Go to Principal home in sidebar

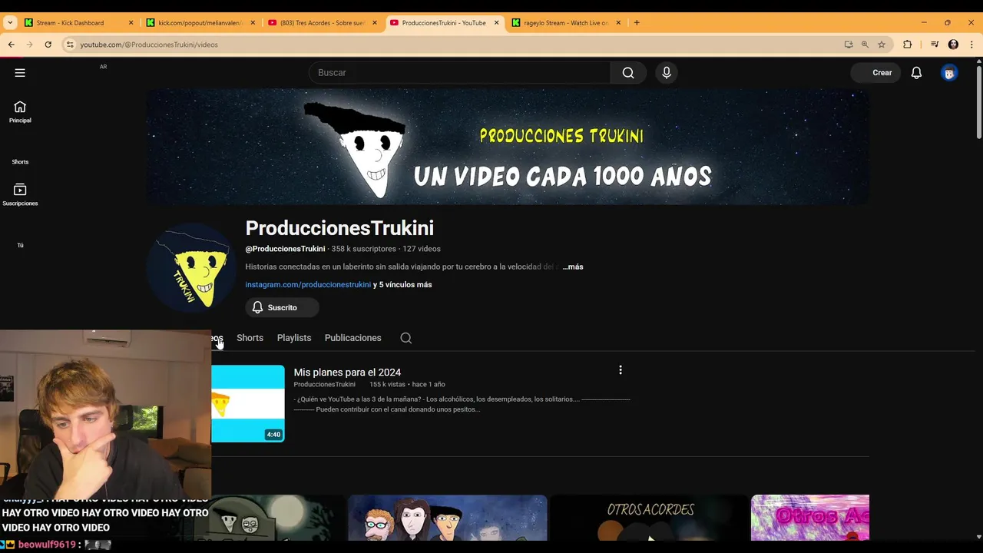20,112
